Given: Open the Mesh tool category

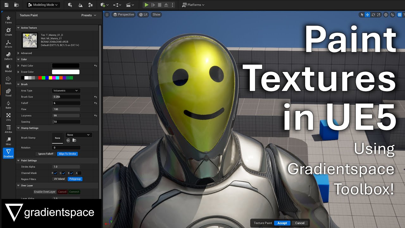Looking at the screenshot, I should pyautogui.click(x=9, y=80).
